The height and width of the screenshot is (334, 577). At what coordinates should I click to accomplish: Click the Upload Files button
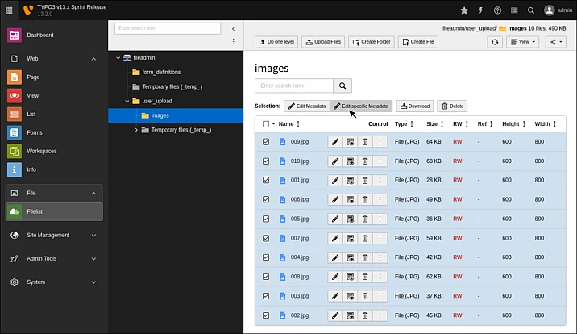[x=322, y=42]
